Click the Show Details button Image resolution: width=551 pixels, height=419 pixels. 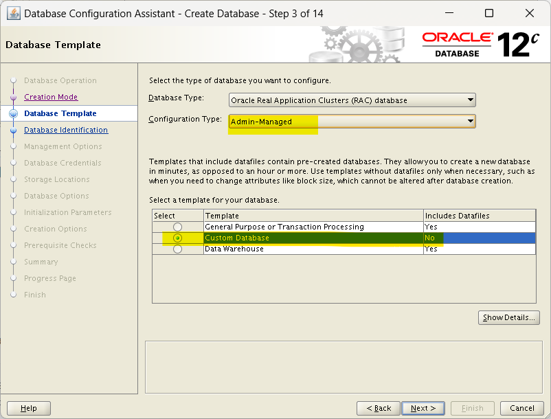509,317
